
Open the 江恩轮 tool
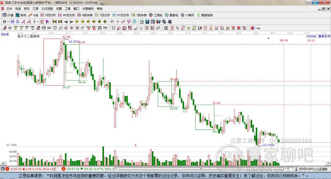click(x=156, y=15)
